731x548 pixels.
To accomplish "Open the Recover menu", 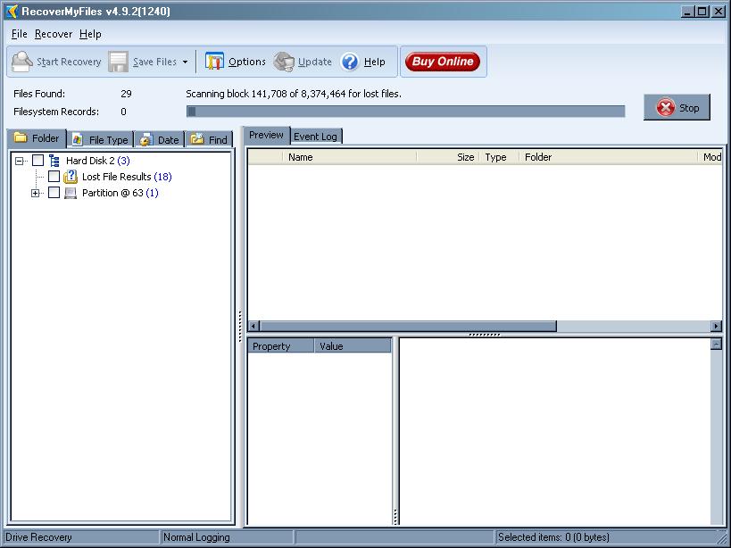I will point(54,34).
